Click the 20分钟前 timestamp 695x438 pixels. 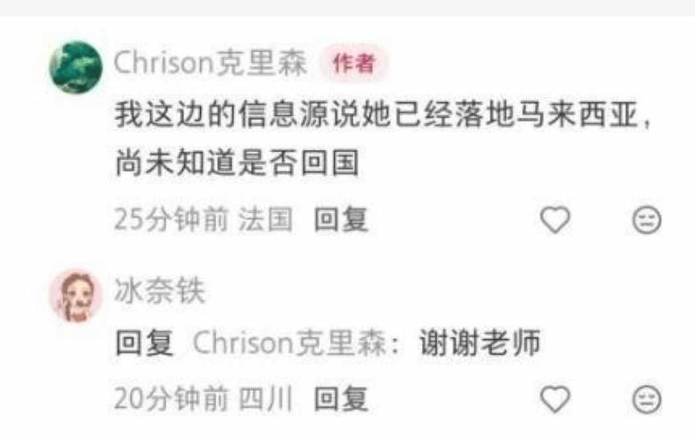(x=171, y=399)
